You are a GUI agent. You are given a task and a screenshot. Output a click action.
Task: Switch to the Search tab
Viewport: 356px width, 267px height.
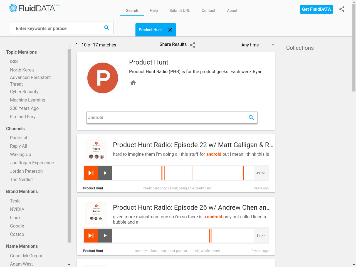pyautogui.click(x=132, y=11)
